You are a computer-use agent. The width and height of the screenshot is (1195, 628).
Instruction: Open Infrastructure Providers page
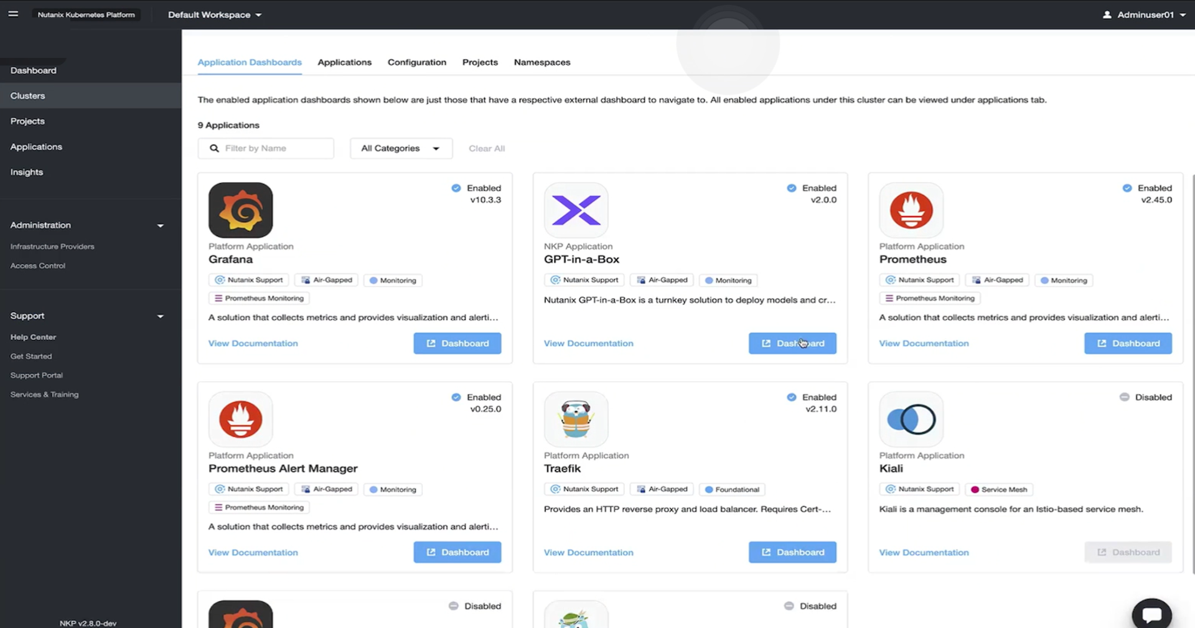click(52, 246)
